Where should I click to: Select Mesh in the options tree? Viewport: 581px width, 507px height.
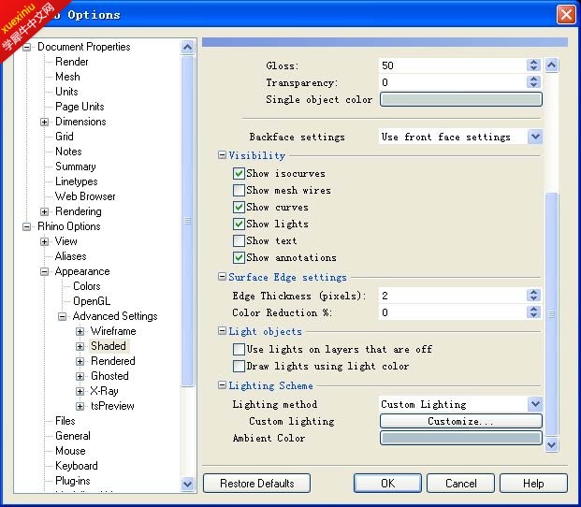point(67,77)
